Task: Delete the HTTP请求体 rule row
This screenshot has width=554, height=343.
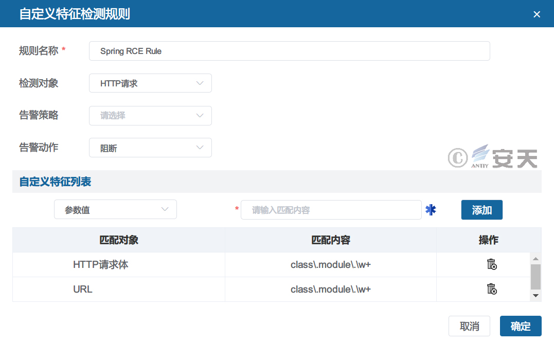Action: pyautogui.click(x=492, y=264)
